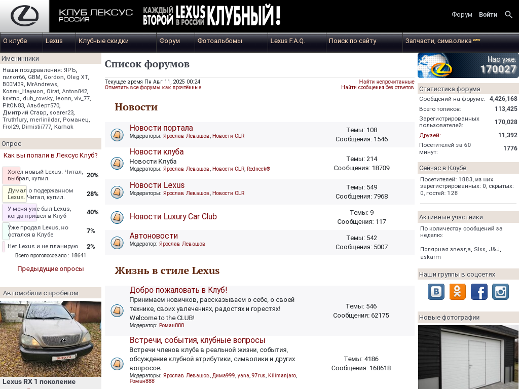Open the Lexus RX used car photo
The height and width of the screenshot is (389, 519).
[x=51, y=339]
